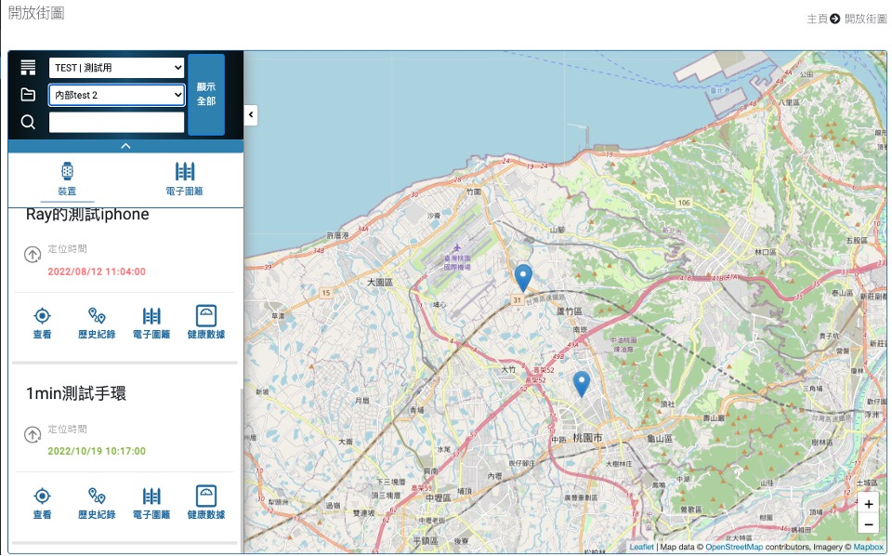Image resolution: width=892 pixels, height=556 pixels.
Task: Open 健康數據 for 1min測試手環
Action: tap(206, 502)
